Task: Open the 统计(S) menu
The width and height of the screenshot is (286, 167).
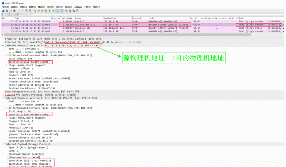Action: pos(60,7)
